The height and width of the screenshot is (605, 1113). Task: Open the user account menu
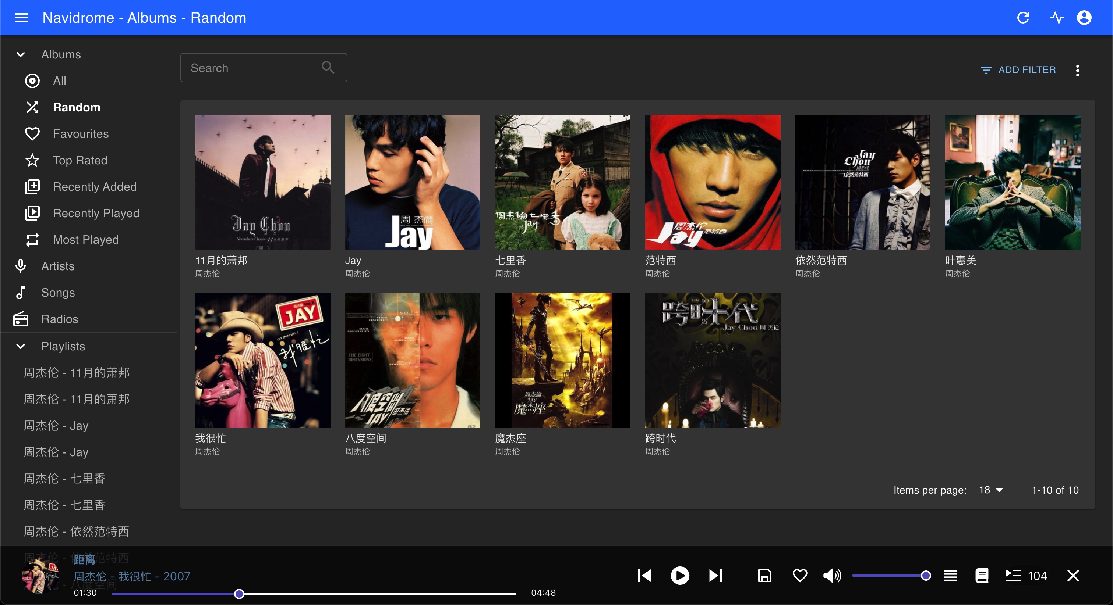1084,18
